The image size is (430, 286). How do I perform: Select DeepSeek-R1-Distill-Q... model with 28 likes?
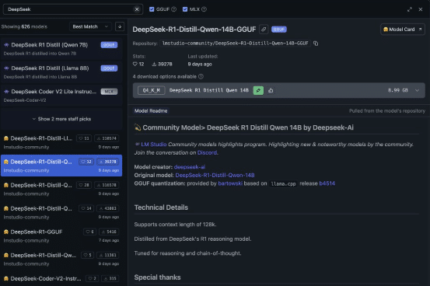point(61,189)
